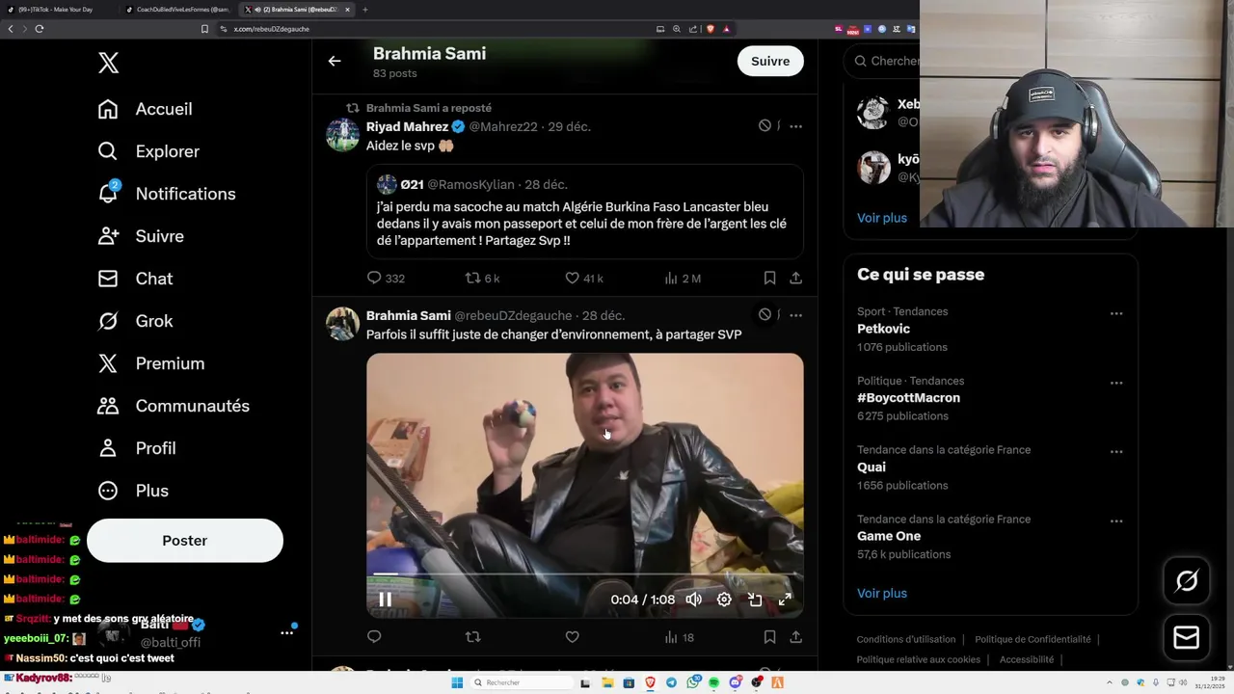Pause the video
Viewport: 1234px width, 694px height.
[x=385, y=600]
